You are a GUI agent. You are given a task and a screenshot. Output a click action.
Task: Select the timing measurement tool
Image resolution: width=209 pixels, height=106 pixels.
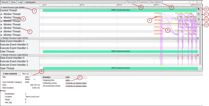pyautogui.click(x=199, y=24)
